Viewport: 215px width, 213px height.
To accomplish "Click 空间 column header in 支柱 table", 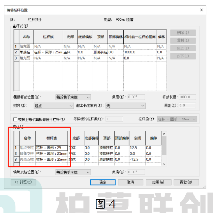I will point(137,138).
